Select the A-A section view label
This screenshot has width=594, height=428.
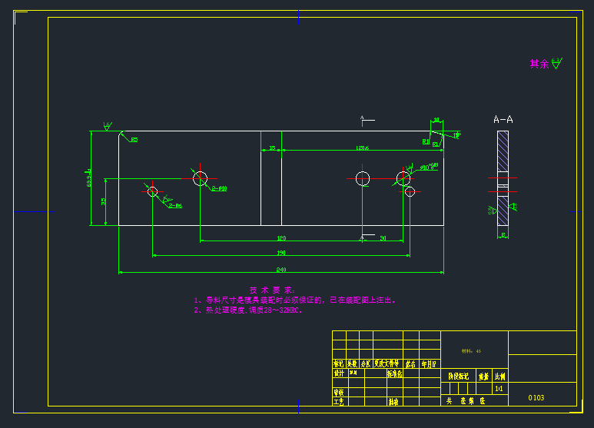coord(503,120)
